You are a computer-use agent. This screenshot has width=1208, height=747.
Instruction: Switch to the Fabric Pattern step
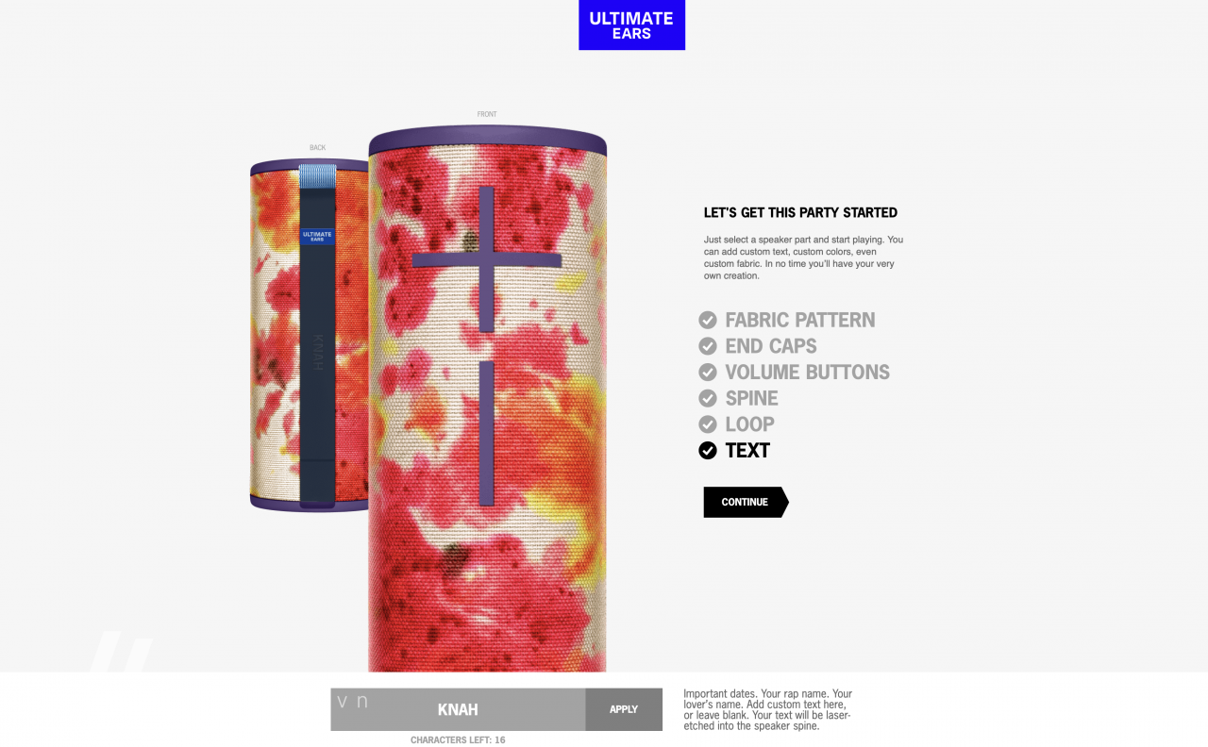(x=800, y=320)
